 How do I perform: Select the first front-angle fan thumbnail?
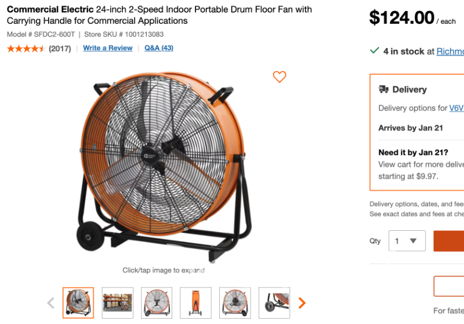(78, 303)
